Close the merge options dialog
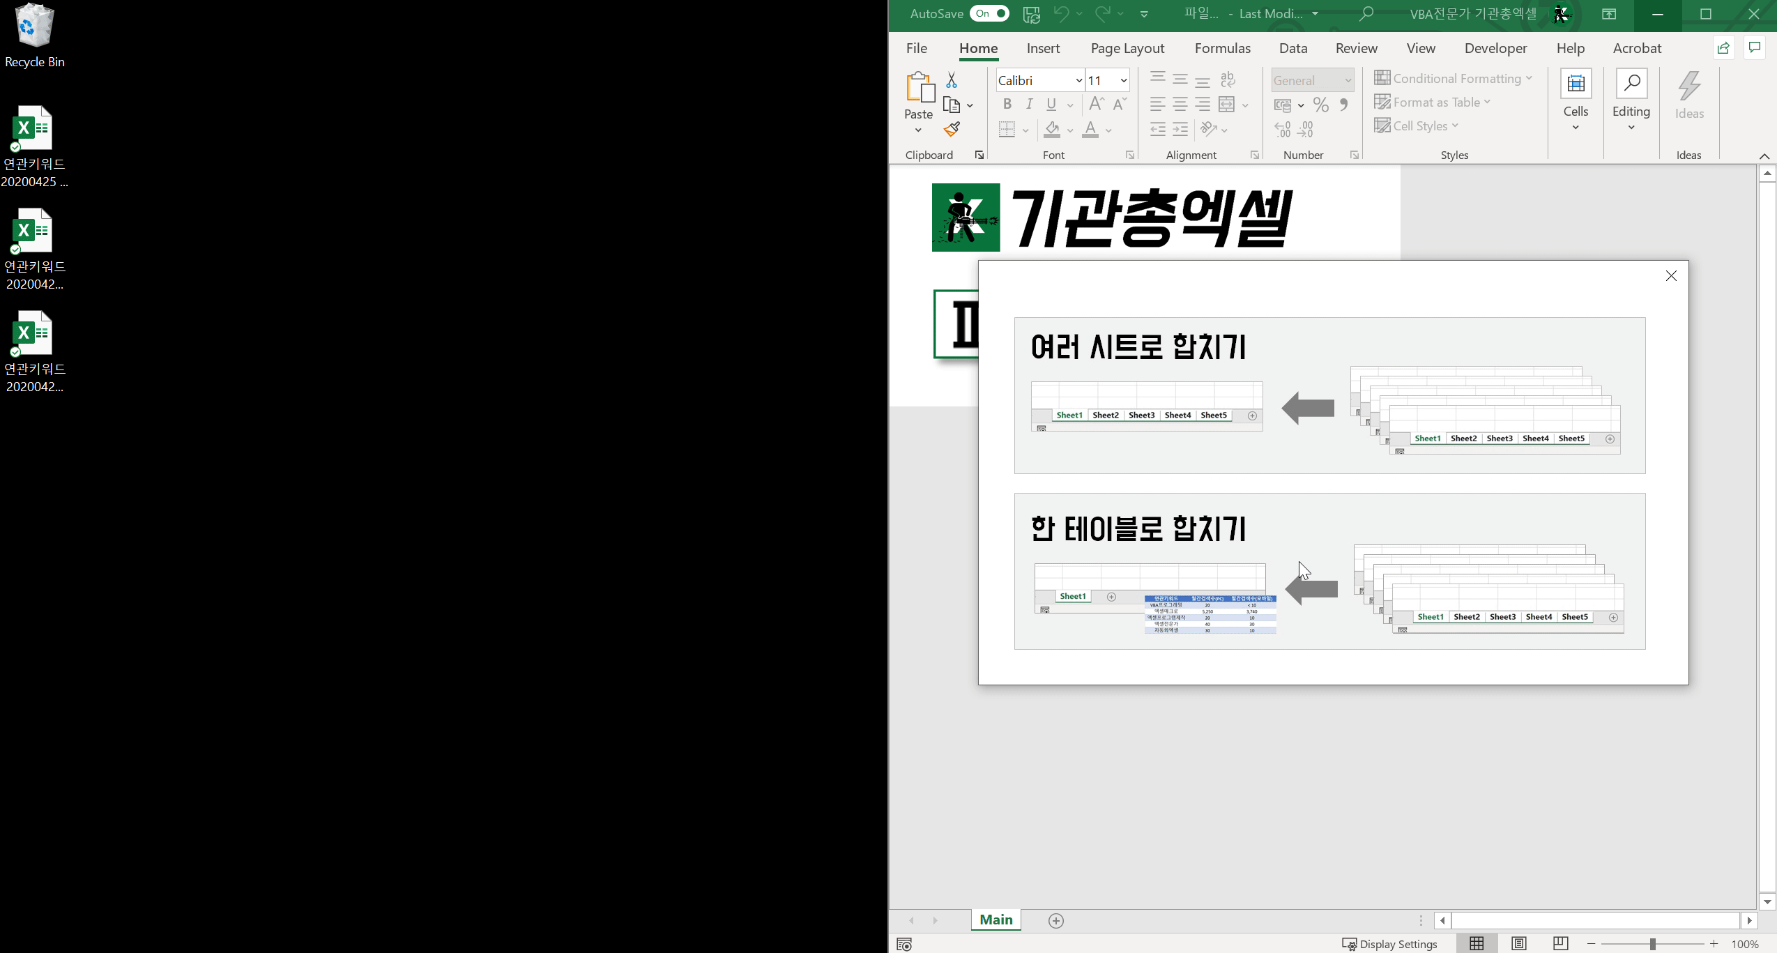Screen dimensions: 1777x953 coord(1671,276)
